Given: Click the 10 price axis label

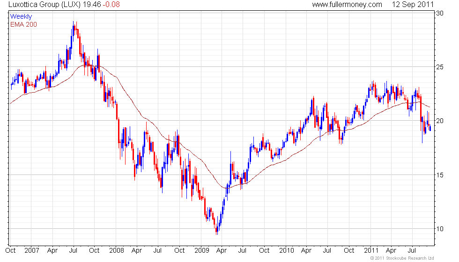Looking at the screenshot, I should [x=440, y=229].
